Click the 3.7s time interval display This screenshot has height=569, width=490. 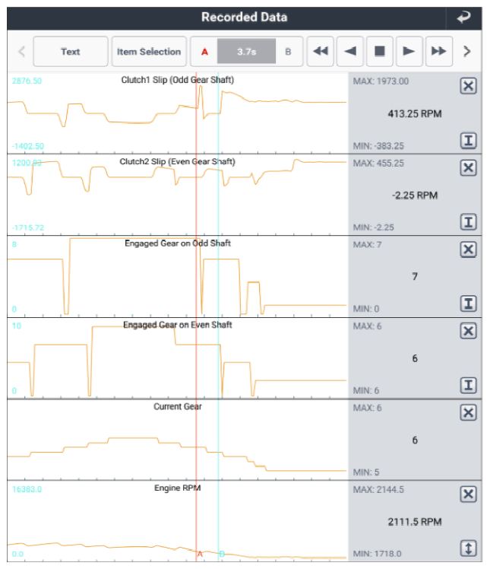[246, 51]
